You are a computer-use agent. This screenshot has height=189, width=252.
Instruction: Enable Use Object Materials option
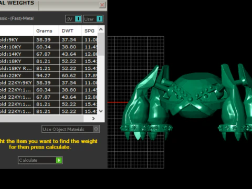[71, 129]
